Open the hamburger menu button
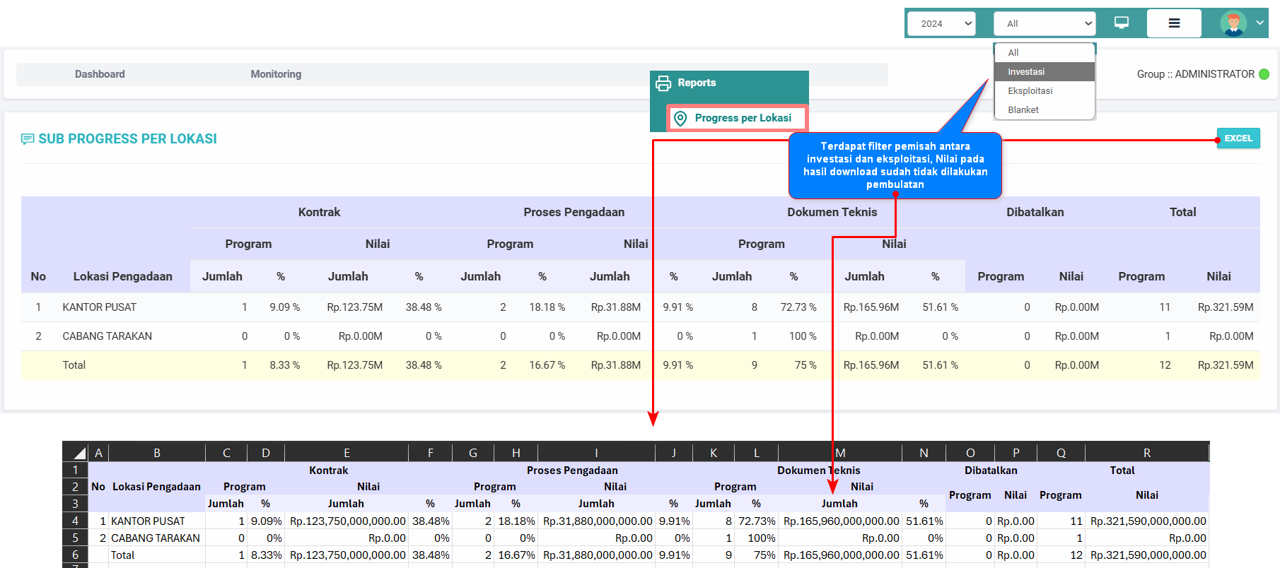The width and height of the screenshot is (1280, 568). [x=1174, y=23]
